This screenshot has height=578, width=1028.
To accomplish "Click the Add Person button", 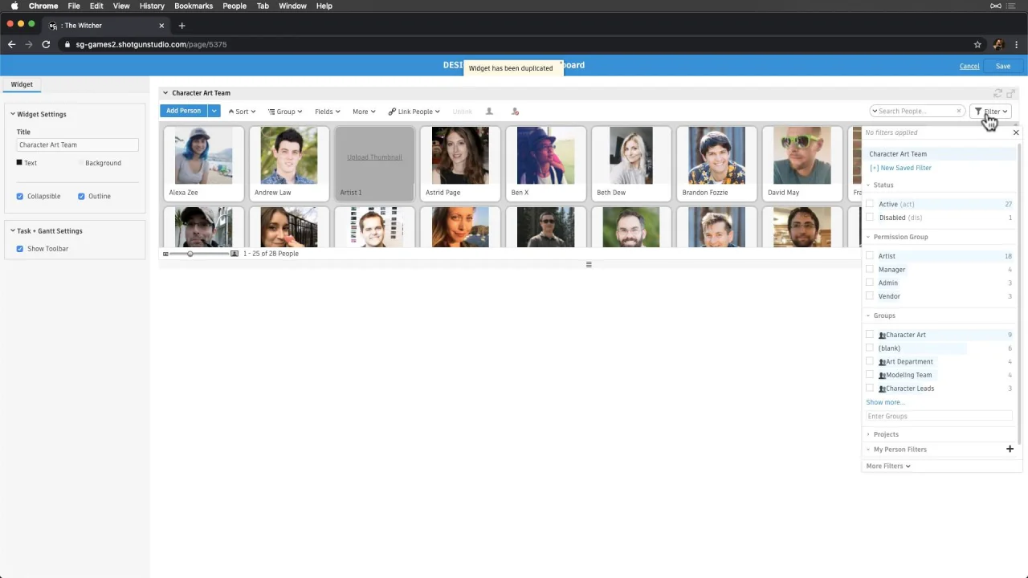I will [x=183, y=111].
